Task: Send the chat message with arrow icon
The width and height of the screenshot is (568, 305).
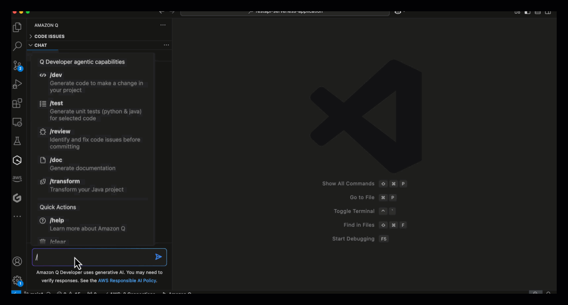Action: coord(158,257)
